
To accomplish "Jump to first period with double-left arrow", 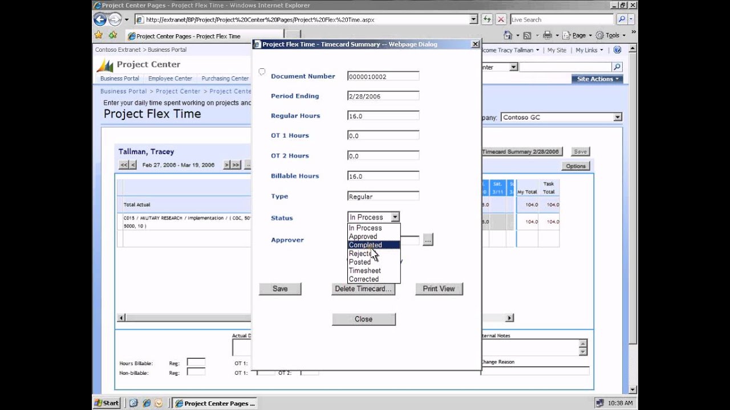I will (123, 165).
